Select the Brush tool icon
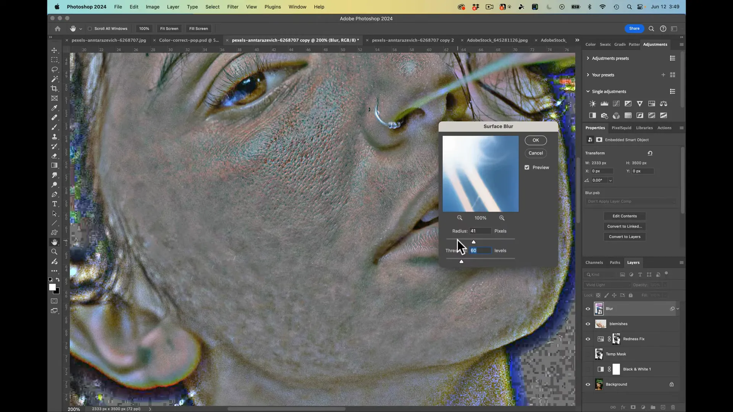This screenshot has width=733, height=412. (x=55, y=127)
